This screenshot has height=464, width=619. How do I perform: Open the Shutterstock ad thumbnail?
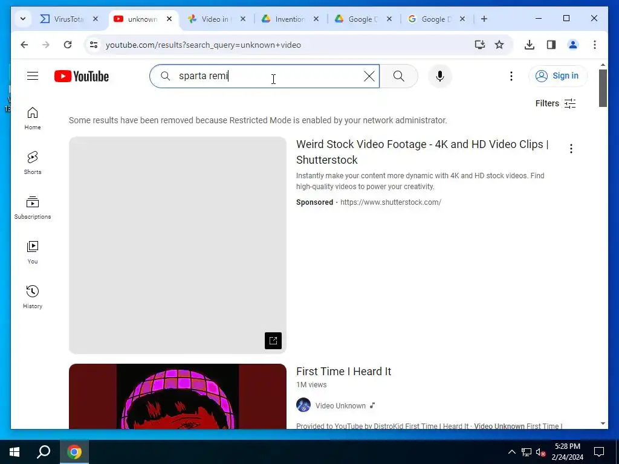click(178, 245)
